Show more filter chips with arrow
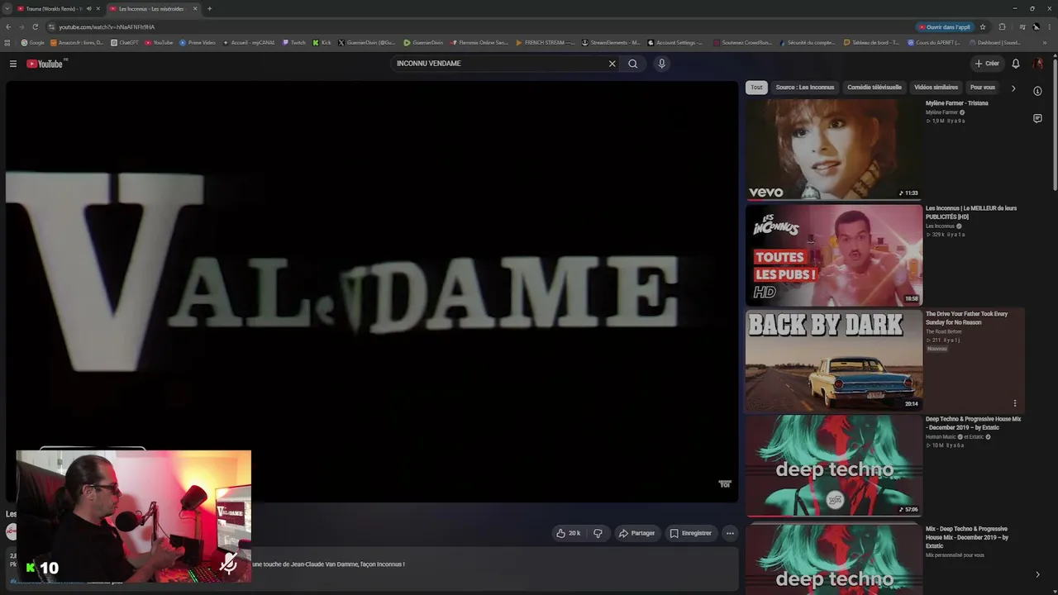 pos(1013,88)
